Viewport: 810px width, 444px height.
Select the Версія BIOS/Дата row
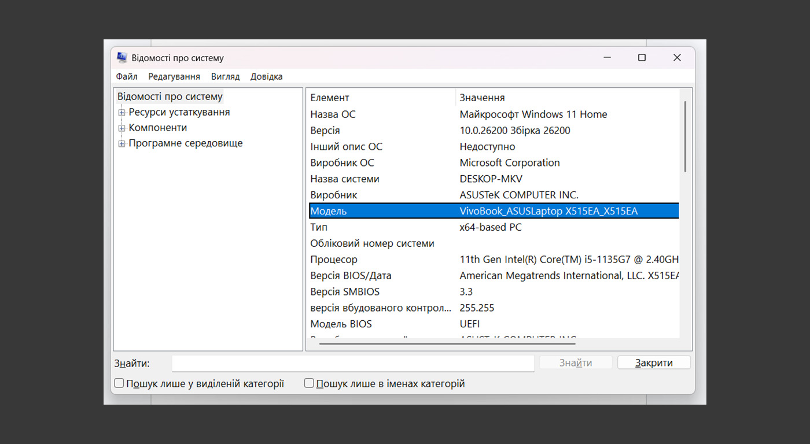pyautogui.click(x=493, y=276)
